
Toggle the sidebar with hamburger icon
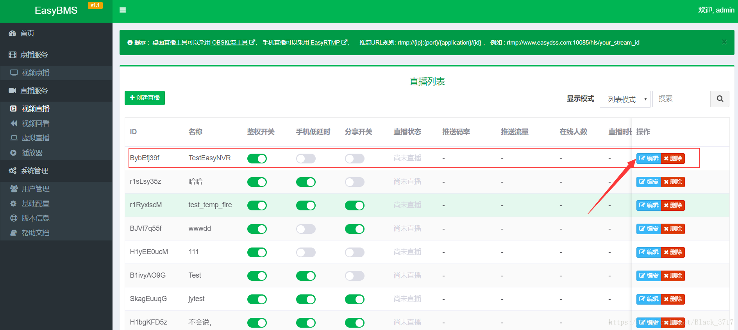click(x=123, y=10)
